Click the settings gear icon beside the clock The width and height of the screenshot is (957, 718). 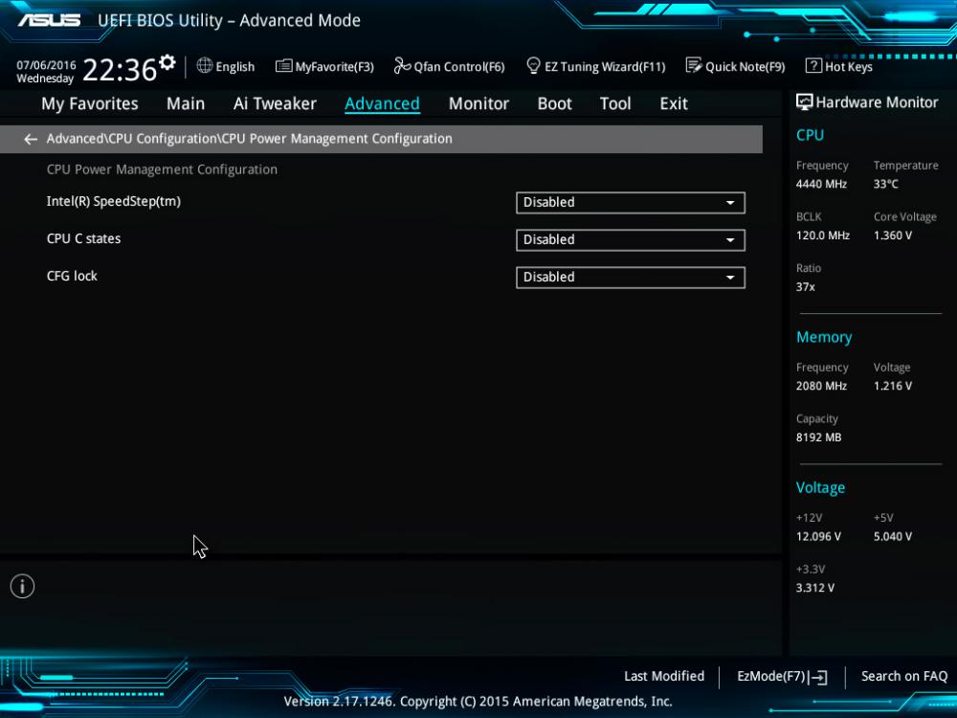[x=167, y=63]
